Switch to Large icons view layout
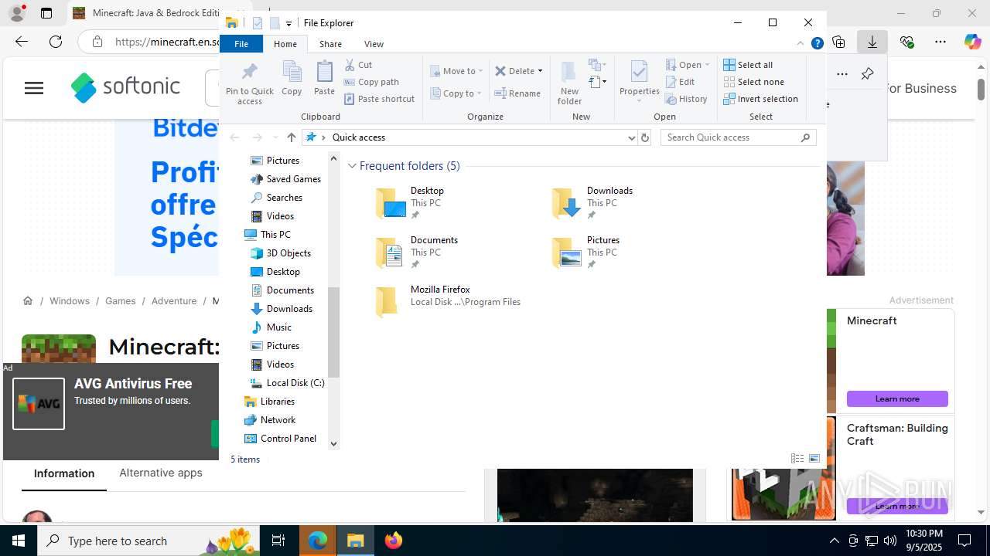Viewport: 990px width, 556px height. [x=814, y=459]
